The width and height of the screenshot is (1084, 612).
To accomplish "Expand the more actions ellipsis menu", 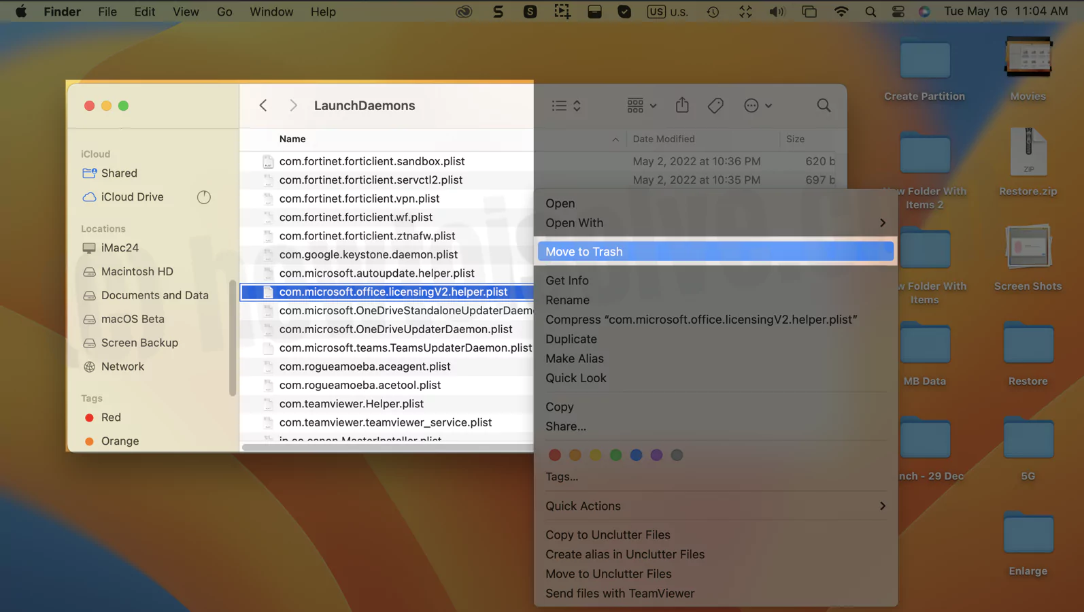I will click(x=758, y=105).
